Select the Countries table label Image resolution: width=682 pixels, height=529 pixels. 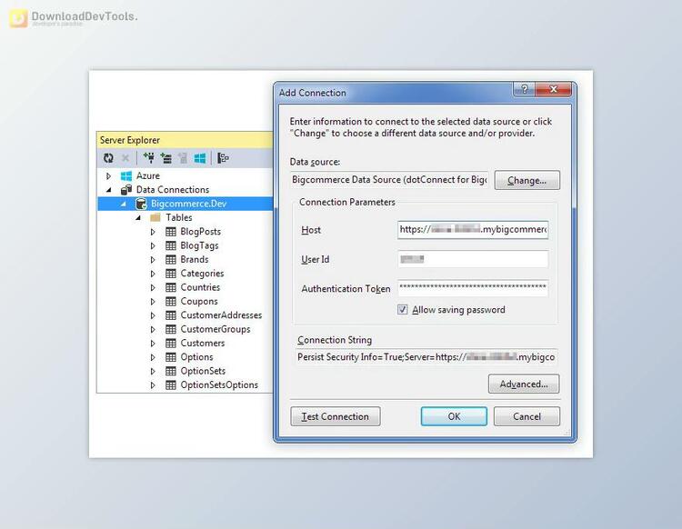pyautogui.click(x=200, y=287)
